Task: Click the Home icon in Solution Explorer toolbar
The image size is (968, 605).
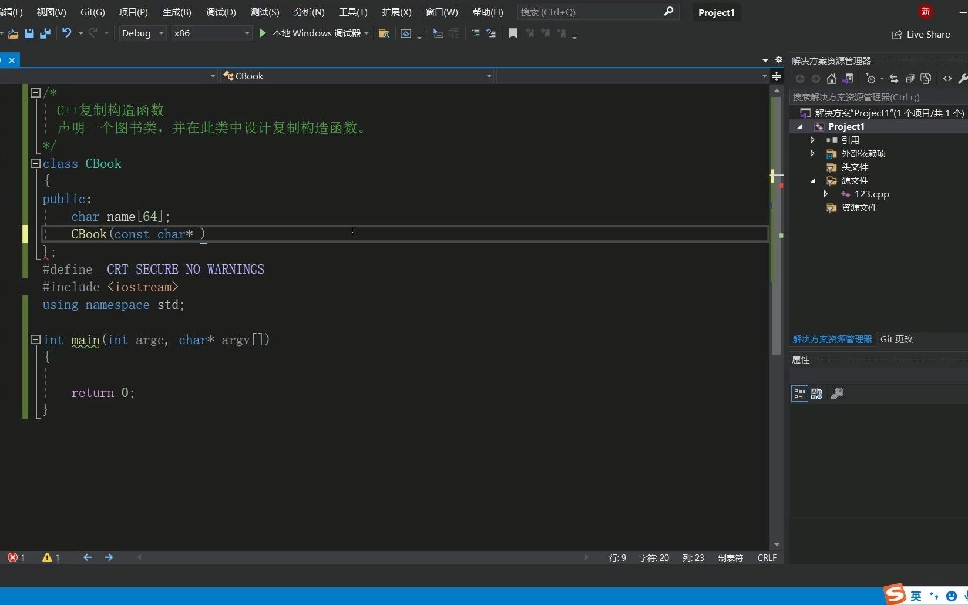Action: (x=832, y=78)
